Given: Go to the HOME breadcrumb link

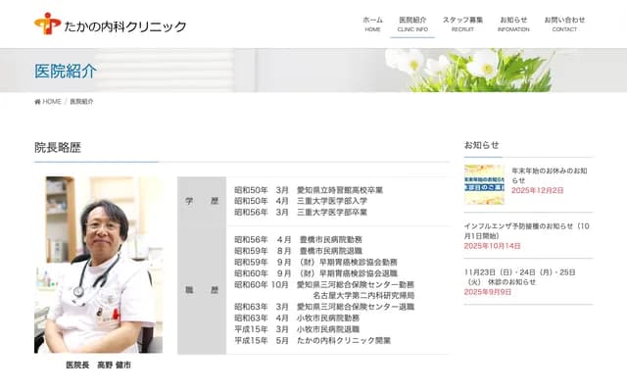Looking at the screenshot, I should (52, 102).
